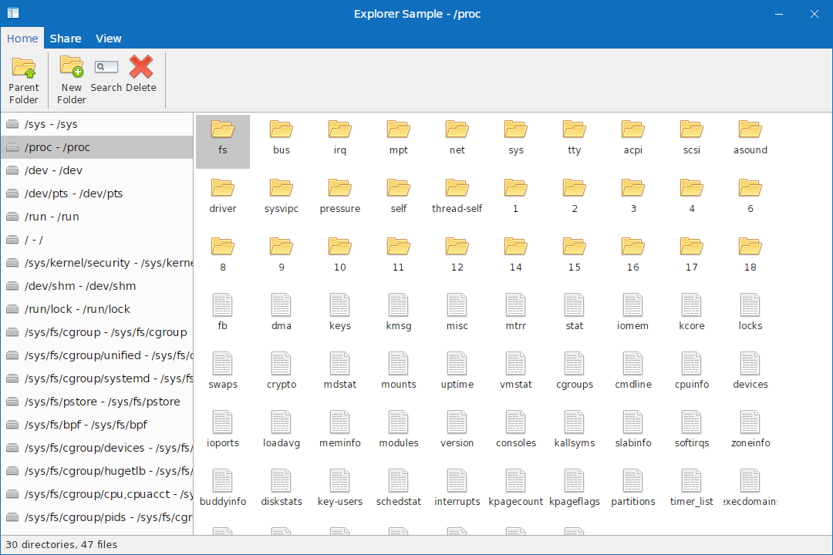This screenshot has height=555, width=833.
Task: Open /run/lock - /run/lock location
Action: (x=96, y=309)
